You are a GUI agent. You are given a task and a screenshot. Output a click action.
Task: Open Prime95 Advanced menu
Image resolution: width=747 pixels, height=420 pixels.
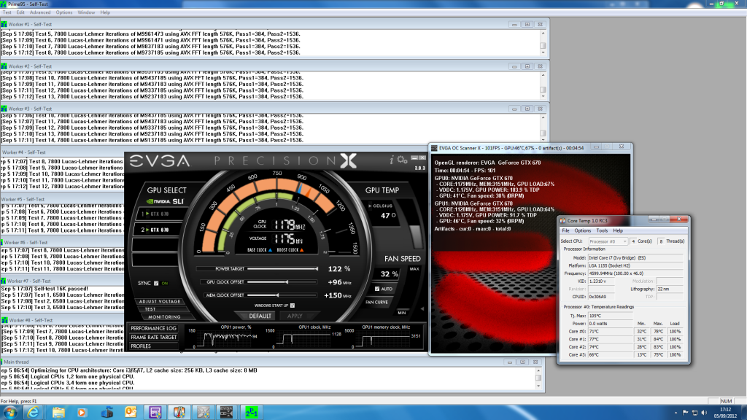coord(40,12)
